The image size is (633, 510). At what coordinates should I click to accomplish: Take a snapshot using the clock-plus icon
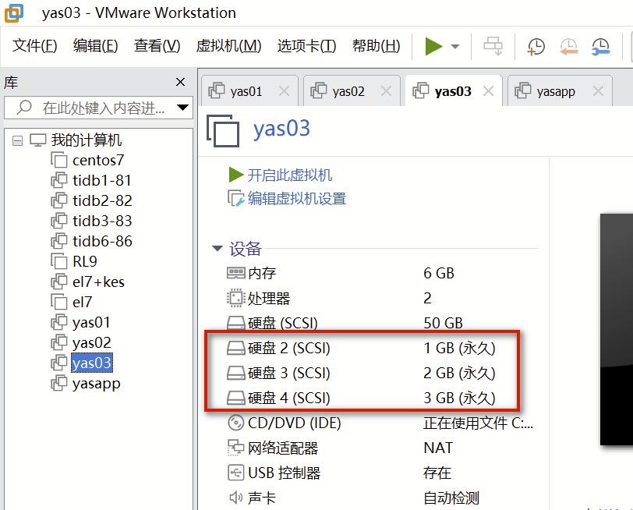pos(536,47)
